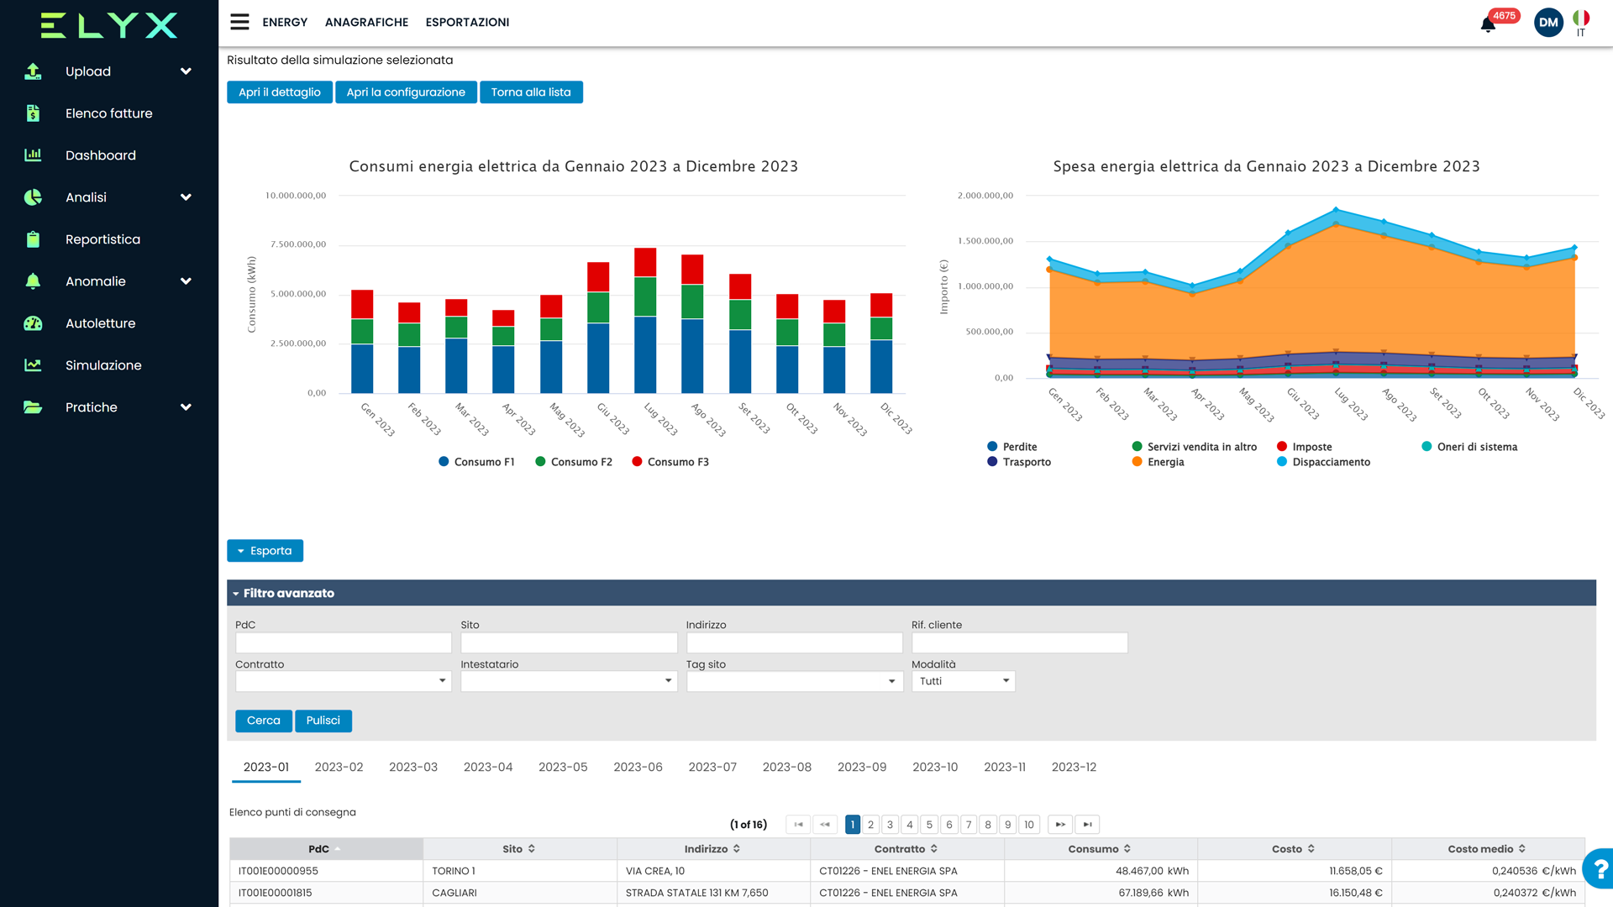Open the Modalità Tutti dropdown

[x=963, y=681]
